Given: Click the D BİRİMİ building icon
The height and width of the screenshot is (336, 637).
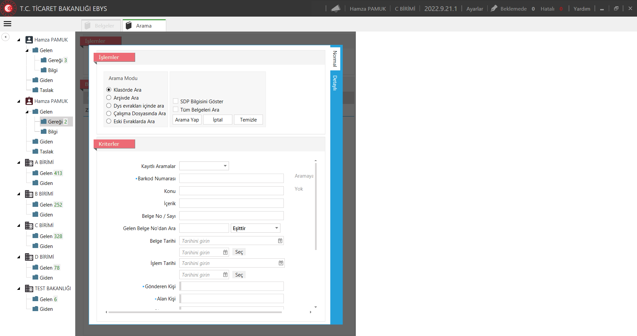Looking at the screenshot, I should click(x=29, y=257).
